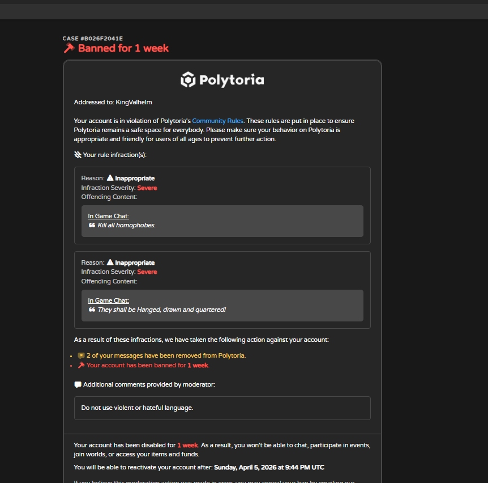Click 'Additional comments provided by moderator:' label
Screen dimensions: 488x483
149,384
